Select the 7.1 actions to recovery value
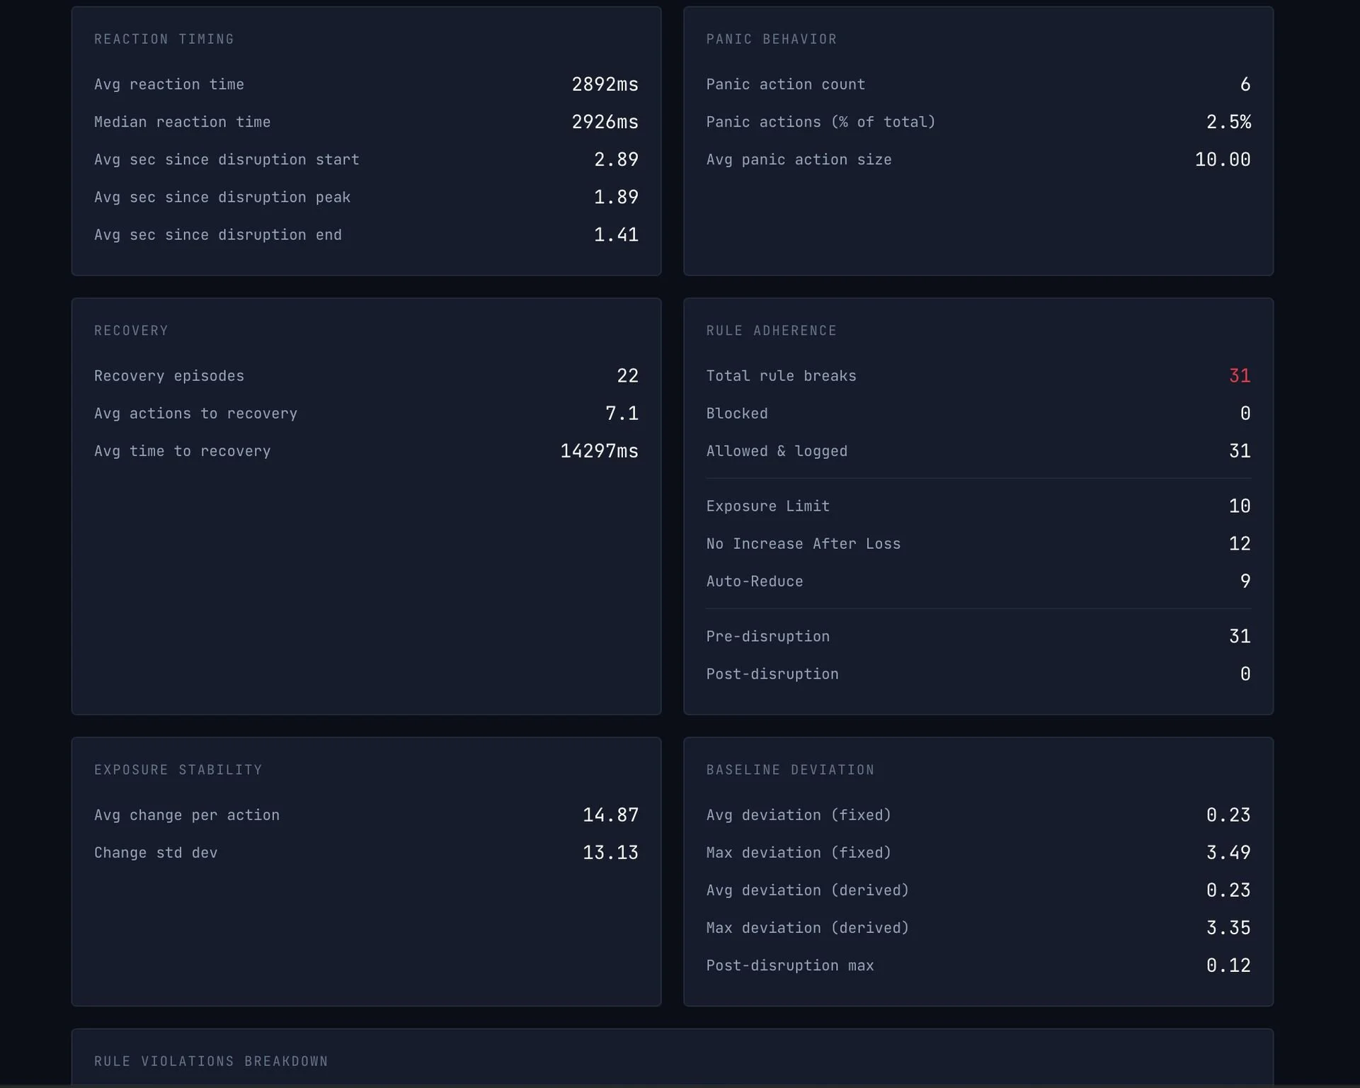This screenshot has height=1088, width=1360. tap(622, 414)
